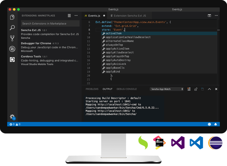Screen dimensions: 227x166
Task: Choose applyAutoDestroy suggestion
Action: point(159,60)
